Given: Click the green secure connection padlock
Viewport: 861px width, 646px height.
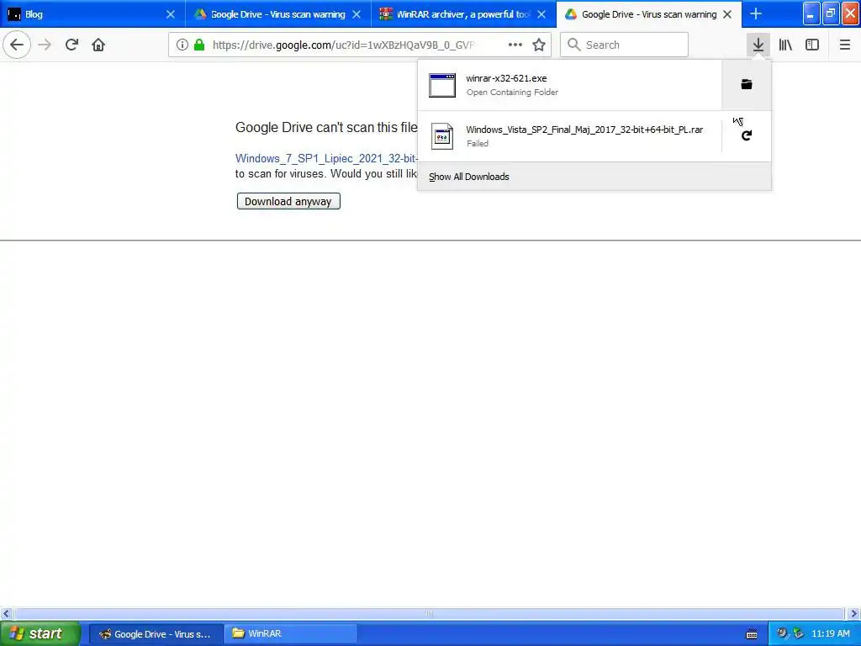Looking at the screenshot, I should click(199, 45).
